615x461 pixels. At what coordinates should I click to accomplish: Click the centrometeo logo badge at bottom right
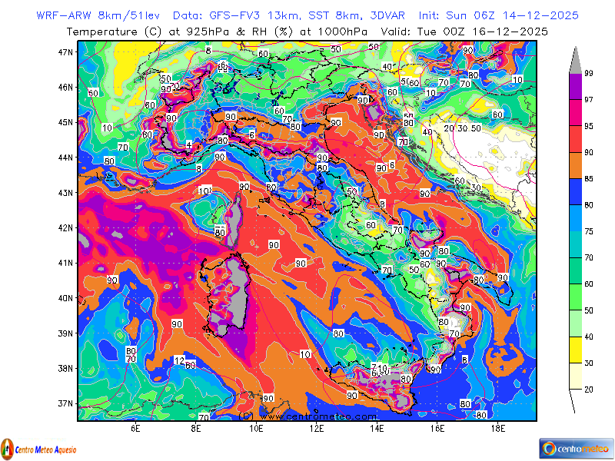click(575, 447)
